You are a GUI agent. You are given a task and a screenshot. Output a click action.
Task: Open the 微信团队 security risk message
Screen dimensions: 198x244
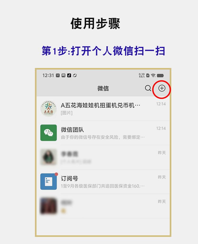click(103, 133)
